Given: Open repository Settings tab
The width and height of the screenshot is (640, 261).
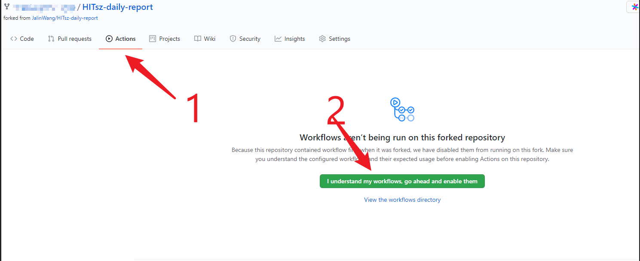Looking at the screenshot, I should [x=334, y=39].
